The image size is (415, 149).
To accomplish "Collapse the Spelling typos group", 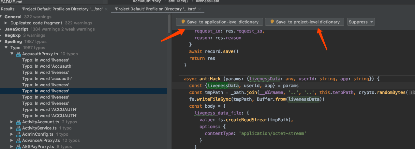I will [2, 42].
